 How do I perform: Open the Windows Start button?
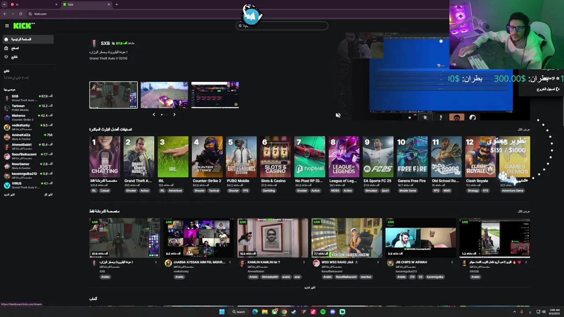222,312
